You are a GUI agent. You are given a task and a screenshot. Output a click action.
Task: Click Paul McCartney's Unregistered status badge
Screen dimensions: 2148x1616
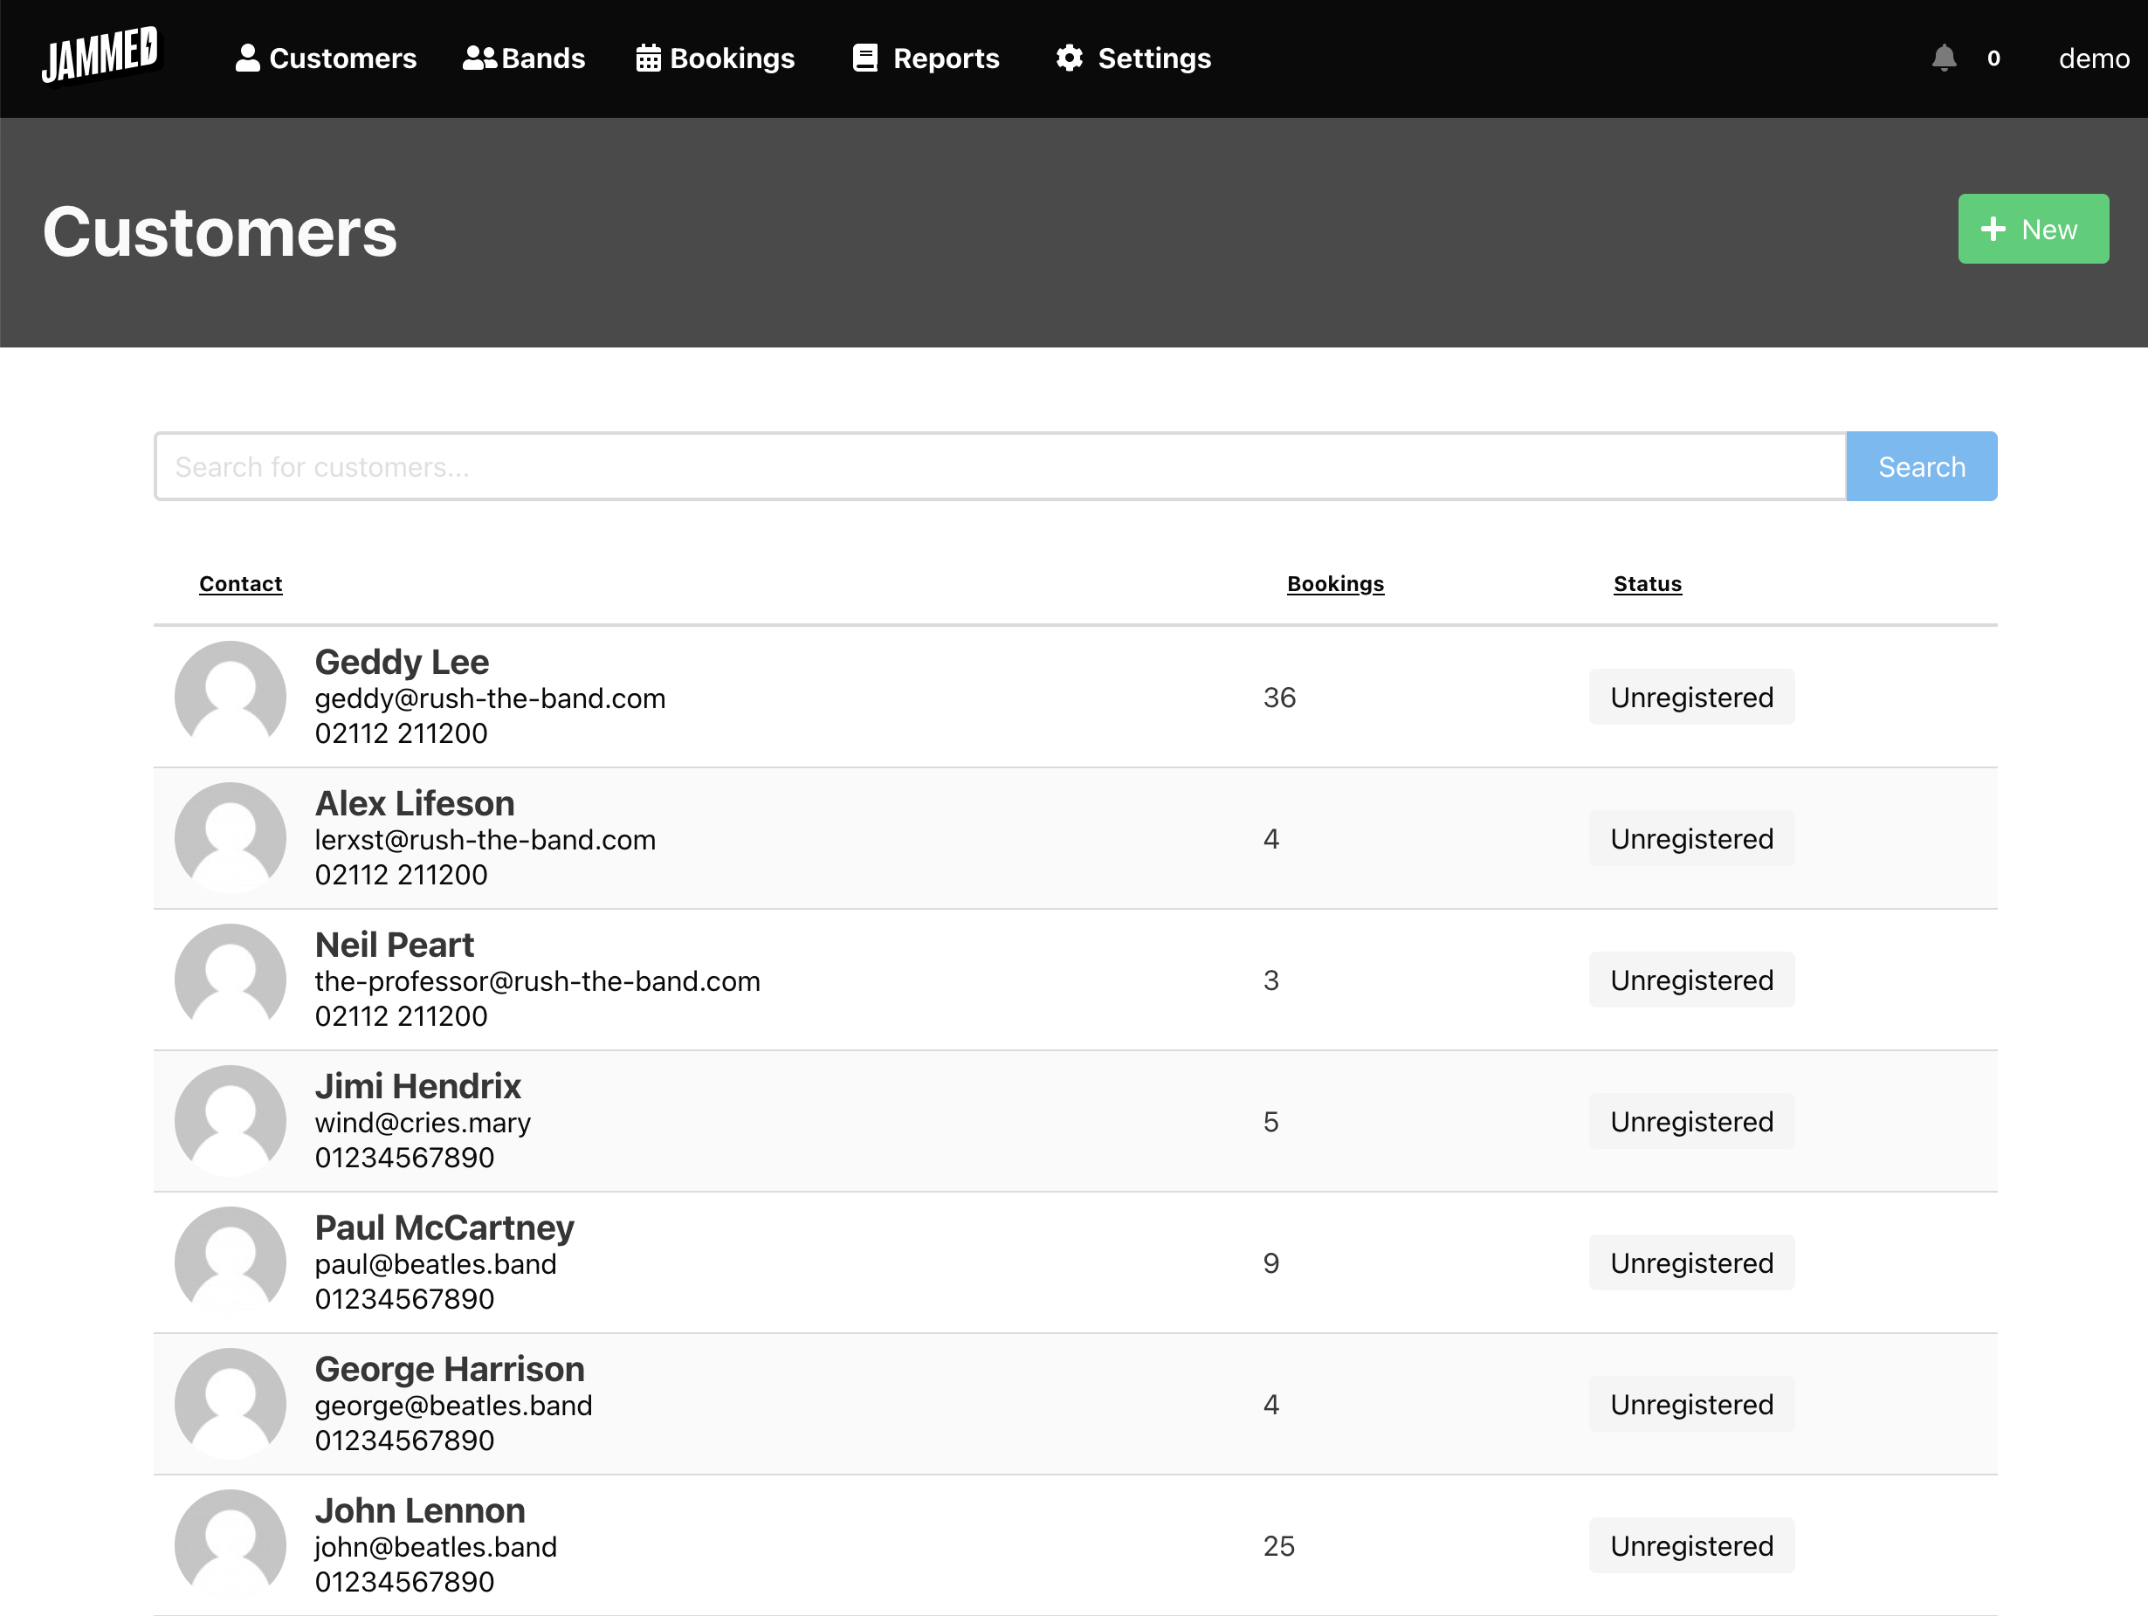1691,1262
